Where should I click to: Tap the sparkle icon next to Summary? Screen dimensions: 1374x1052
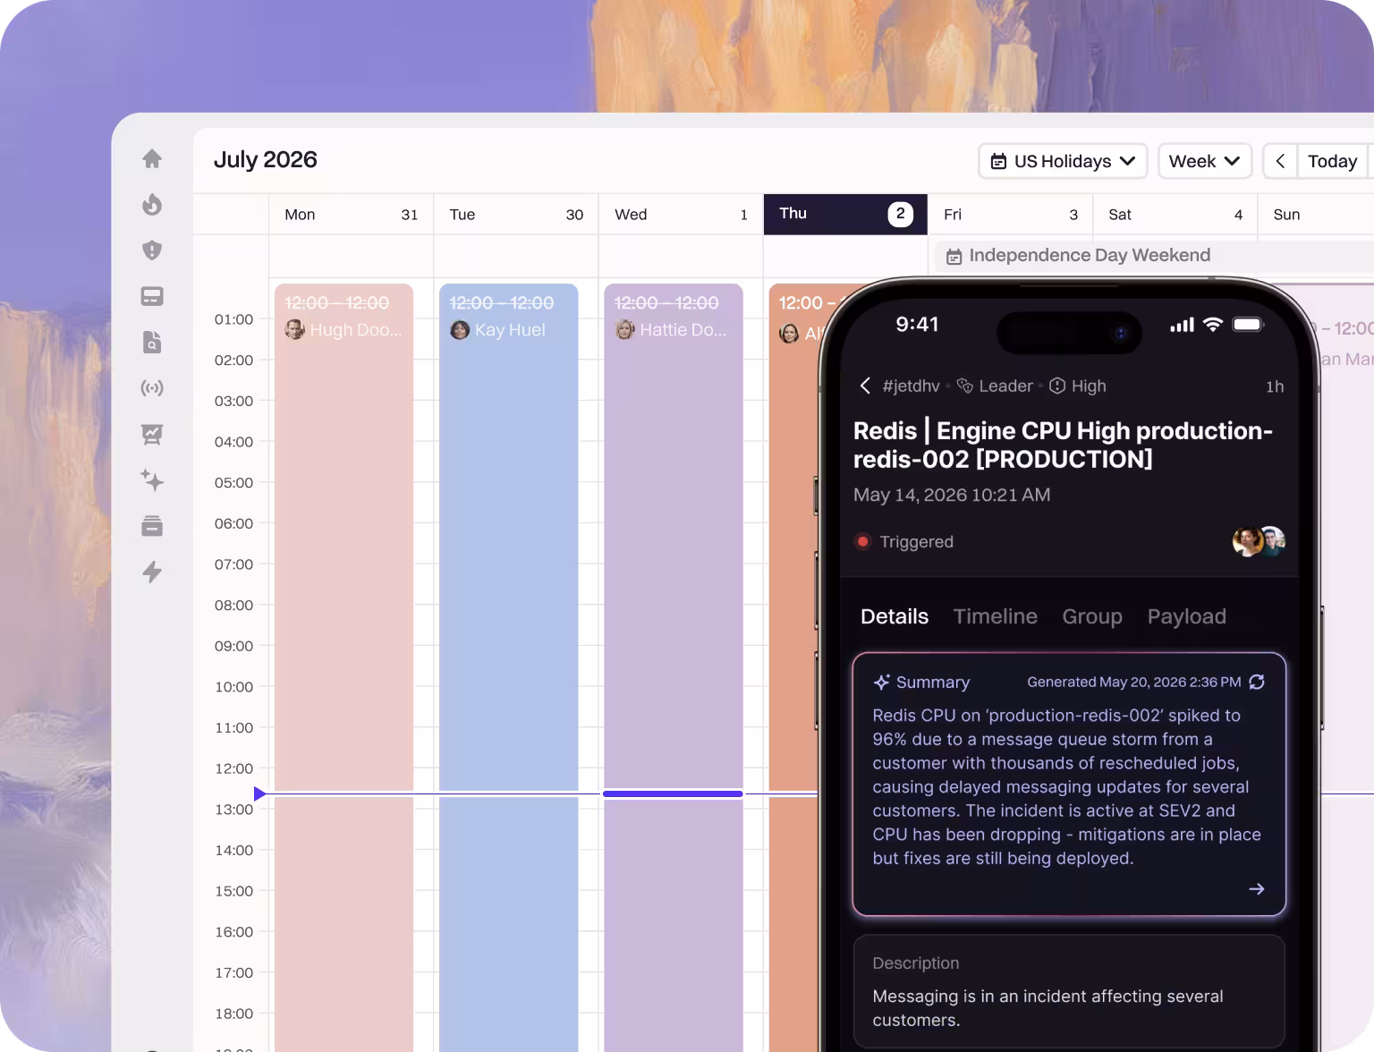click(x=882, y=682)
